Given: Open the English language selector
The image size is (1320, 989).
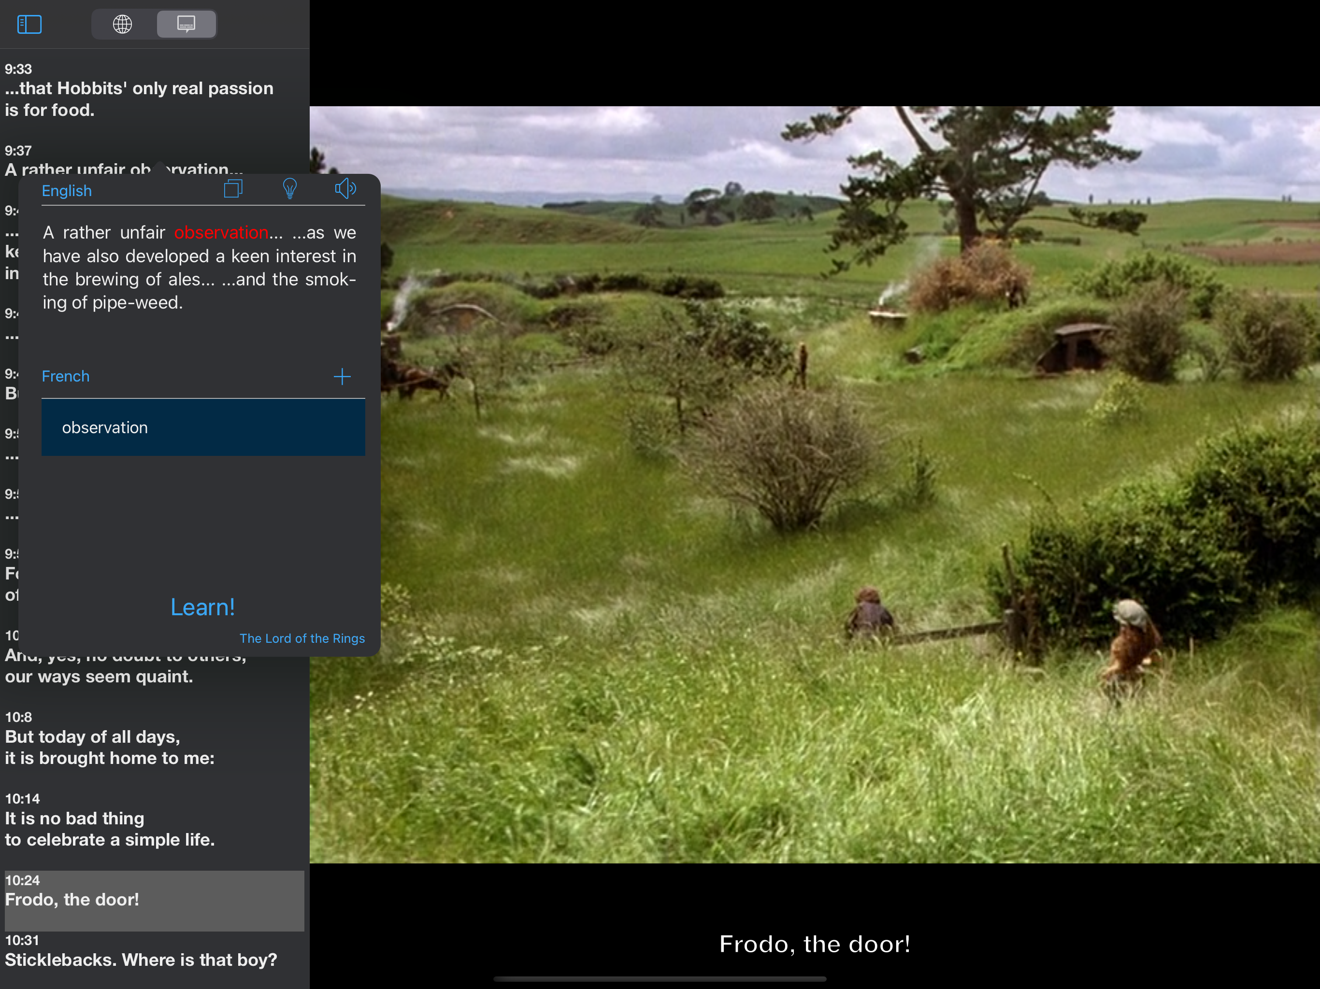Looking at the screenshot, I should pos(67,191).
